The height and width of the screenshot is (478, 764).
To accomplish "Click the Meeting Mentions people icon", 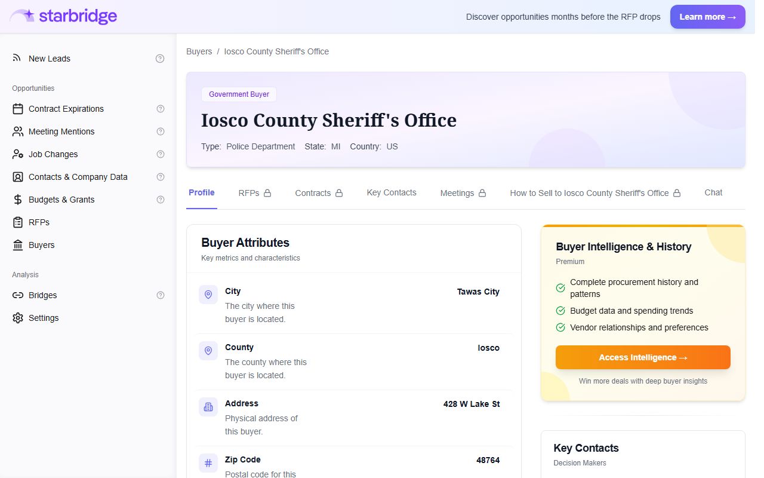I will pyautogui.click(x=18, y=131).
